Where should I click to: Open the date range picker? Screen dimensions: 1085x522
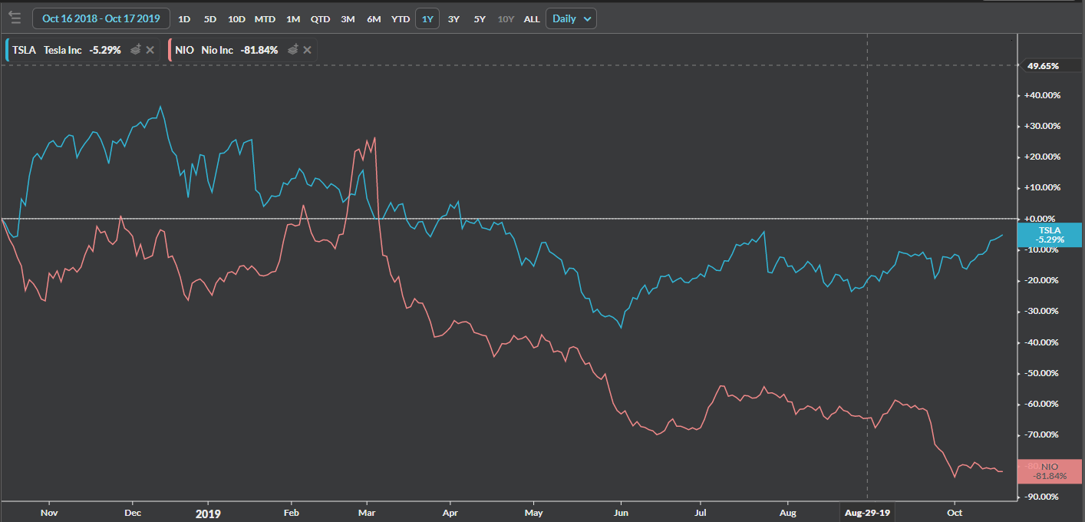click(101, 18)
